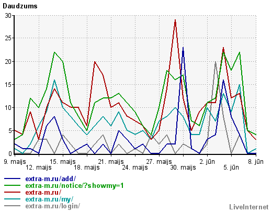Viewport: 272px width, 212px height.
Task: Click the '30. maijs' date label
Action: 183,168
